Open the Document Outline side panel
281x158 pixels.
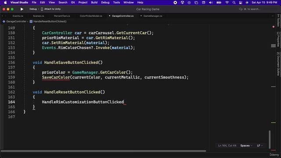pos(278,64)
